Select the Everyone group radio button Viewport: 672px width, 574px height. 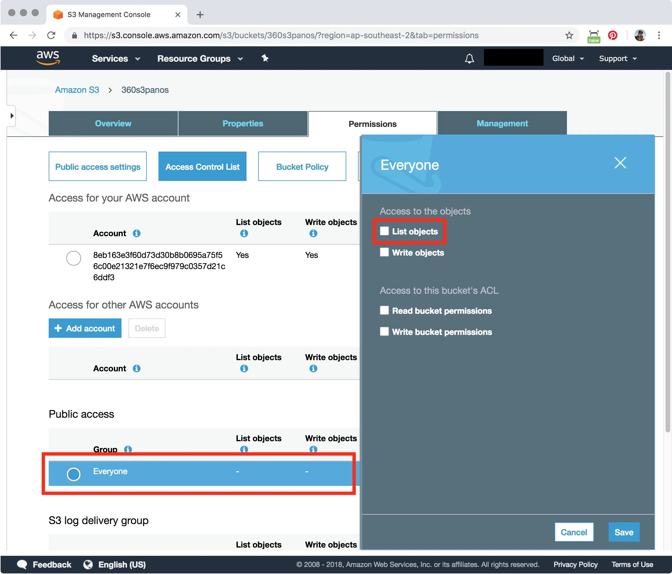click(x=74, y=474)
